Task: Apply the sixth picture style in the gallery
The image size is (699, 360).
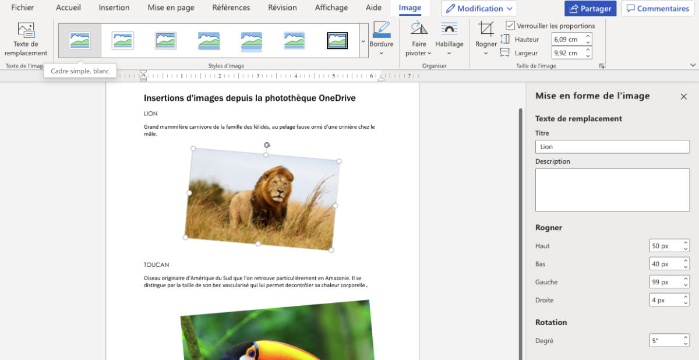Action: point(294,40)
